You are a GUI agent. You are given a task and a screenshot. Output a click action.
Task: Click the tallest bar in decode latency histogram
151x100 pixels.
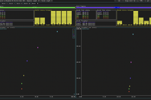point(136,17)
